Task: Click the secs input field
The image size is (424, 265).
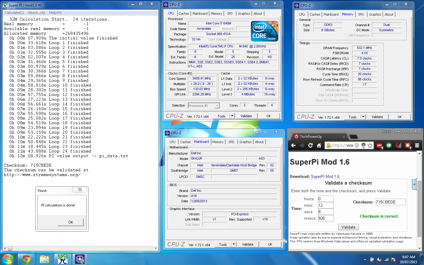Action: [325, 212]
